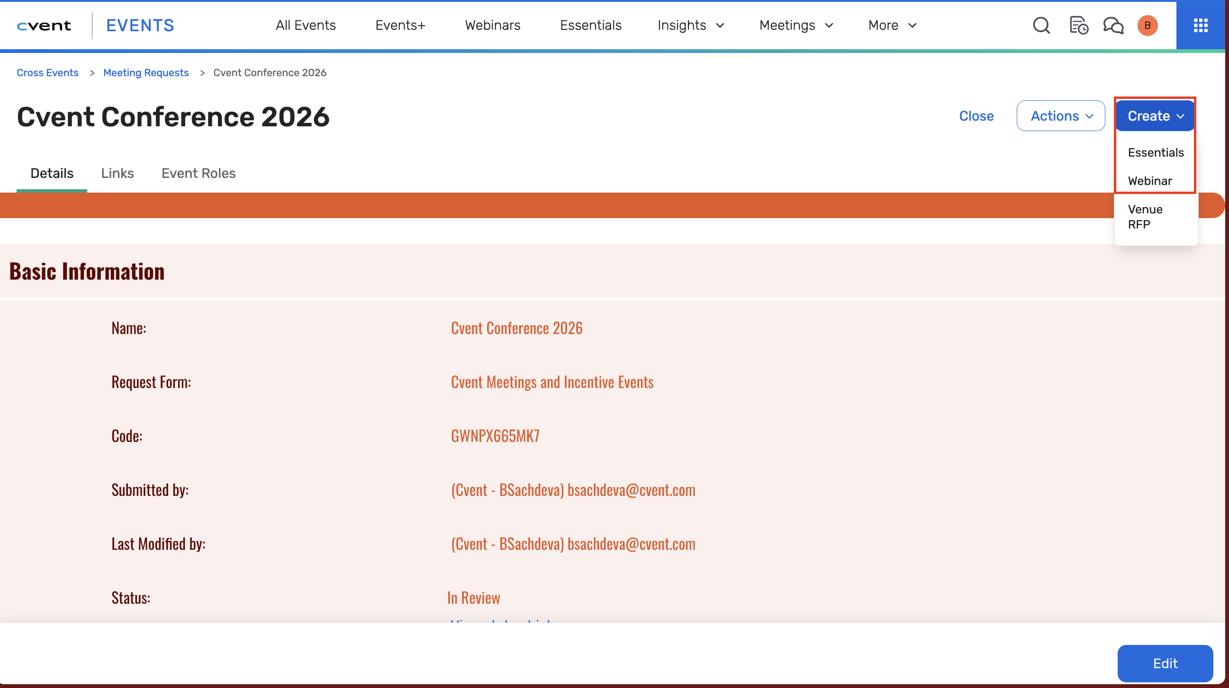Click the Close link
Image resolution: width=1229 pixels, height=688 pixels.
pos(976,116)
